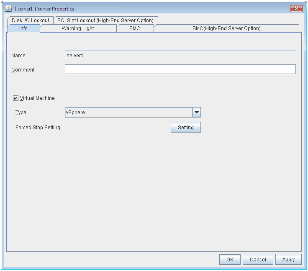Screen dimensions: 308x271
Task: Confirm changes with the OK button
Action: [x=230, y=259]
